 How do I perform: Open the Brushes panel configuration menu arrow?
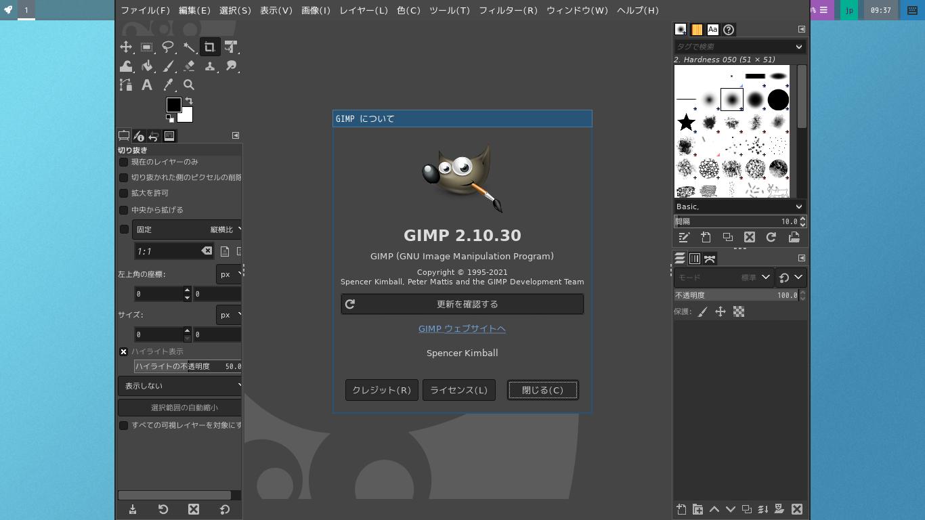pos(802,29)
